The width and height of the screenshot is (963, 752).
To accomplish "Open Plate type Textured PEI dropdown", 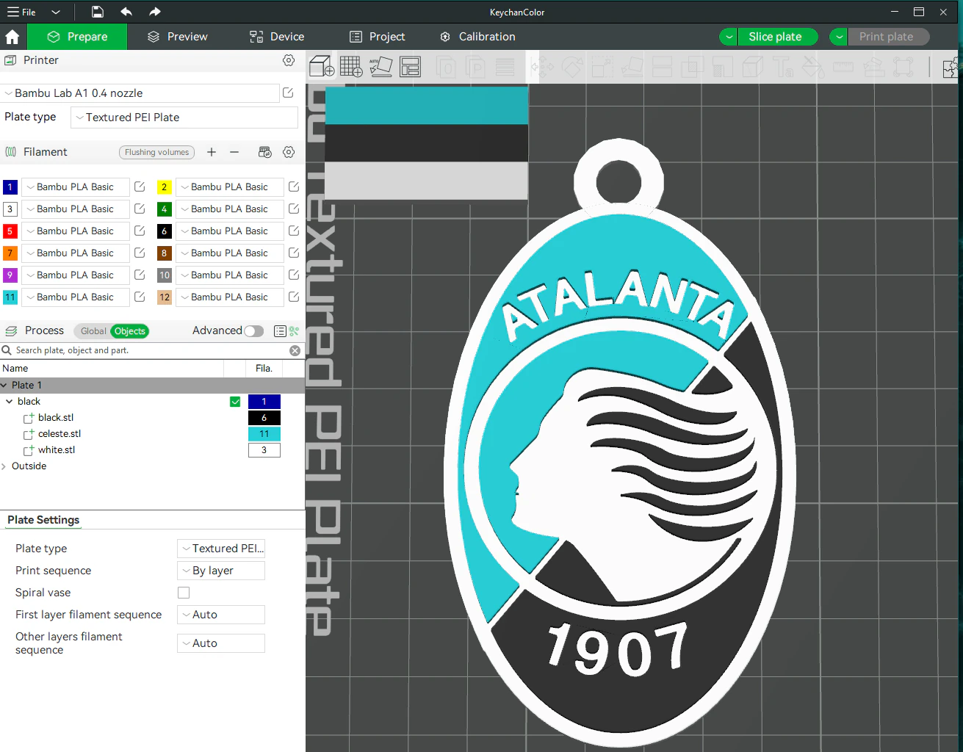I will [x=184, y=117].
